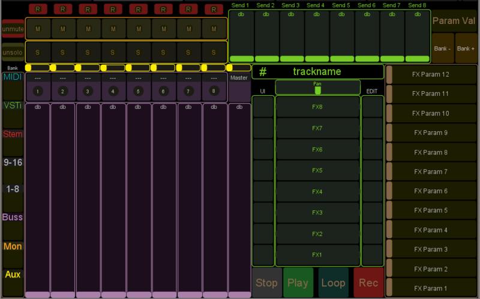Open the VSTi tracks tab
480x299 pixels.
13,114
